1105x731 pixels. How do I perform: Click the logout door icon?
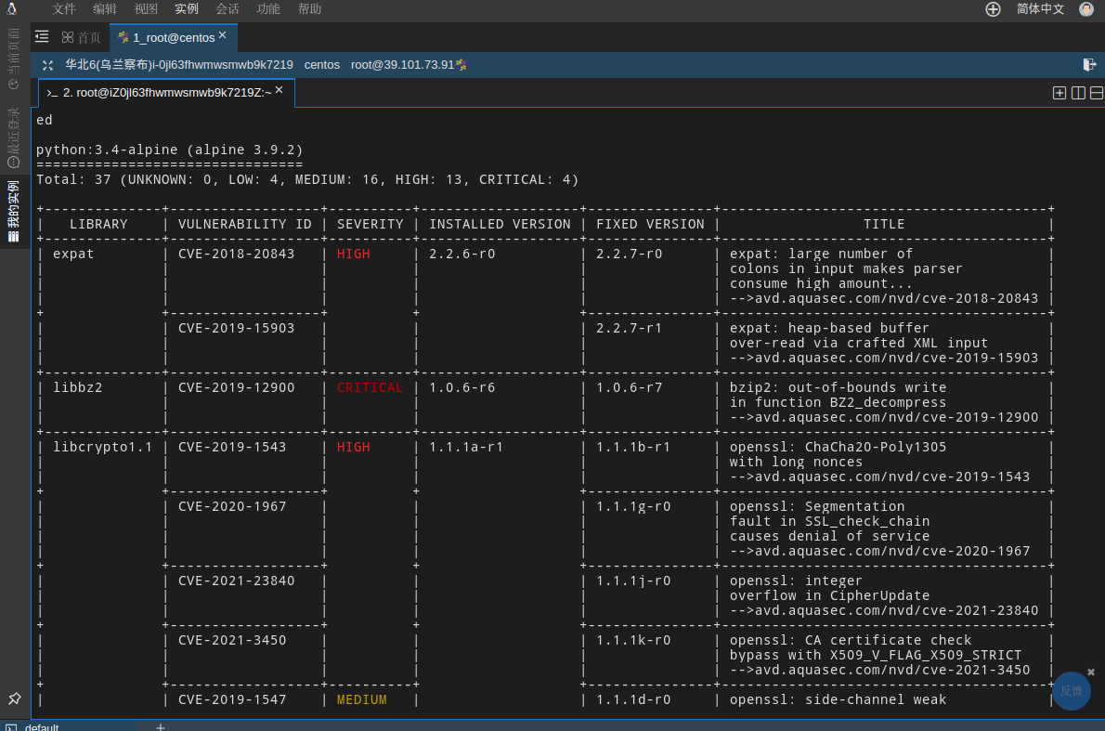pos(1090,65)
